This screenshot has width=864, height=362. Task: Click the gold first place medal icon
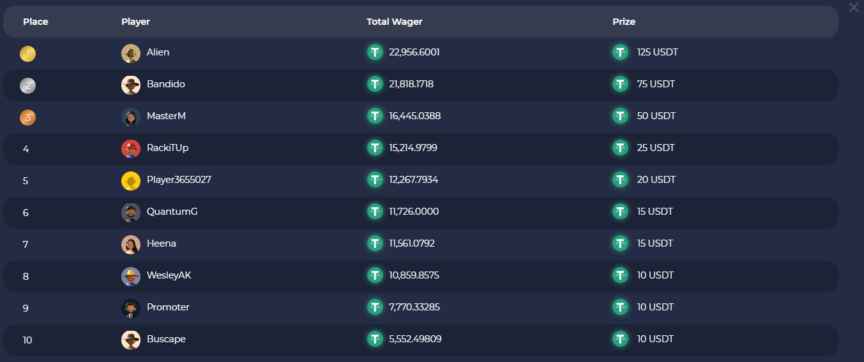pos(27,54)
